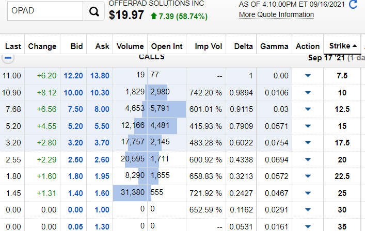
Task: Click ask price 1.95 for strike 22.5
Action: (x=102, y=176)
